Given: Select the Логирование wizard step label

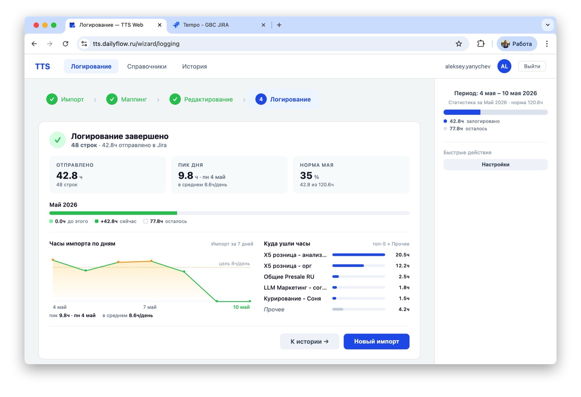Looking at the screenshot, I should click(290, 100).
